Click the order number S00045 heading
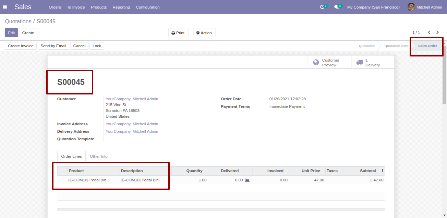 (71, 82)
